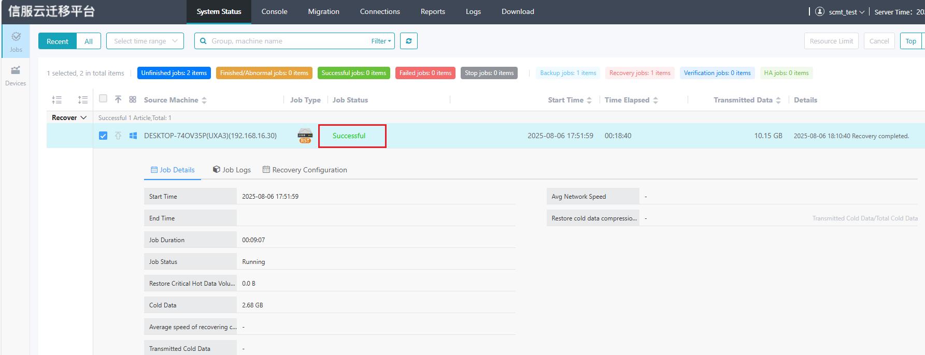This screenshot has height=355, width=925.
Task: Click the 2.68 GB Cold Data value
Action: coord(252,305)
